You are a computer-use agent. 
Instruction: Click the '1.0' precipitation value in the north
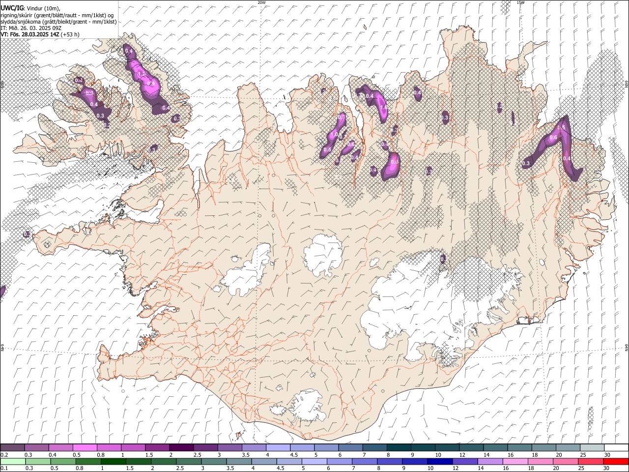(334, 135)
